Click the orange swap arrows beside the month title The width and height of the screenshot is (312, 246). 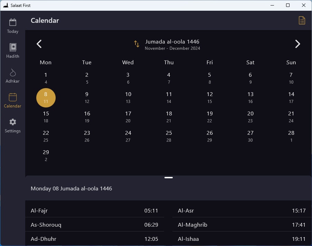click(x=136, y=44)
